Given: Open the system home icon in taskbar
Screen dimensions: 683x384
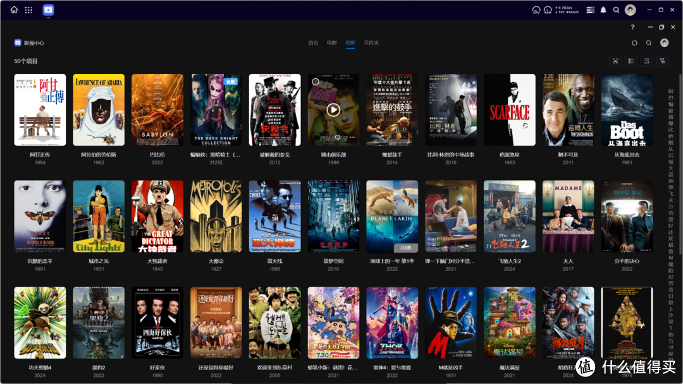Looking at the screenshot, I should click(x=14, y=9).
